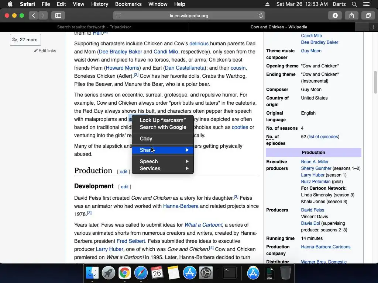Open the Howard Morris link

click(123, 68)
